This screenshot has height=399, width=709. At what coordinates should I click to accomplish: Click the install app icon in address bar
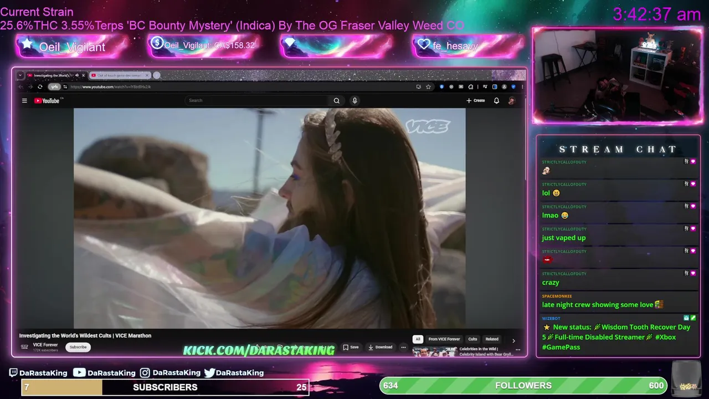point(419,86)
